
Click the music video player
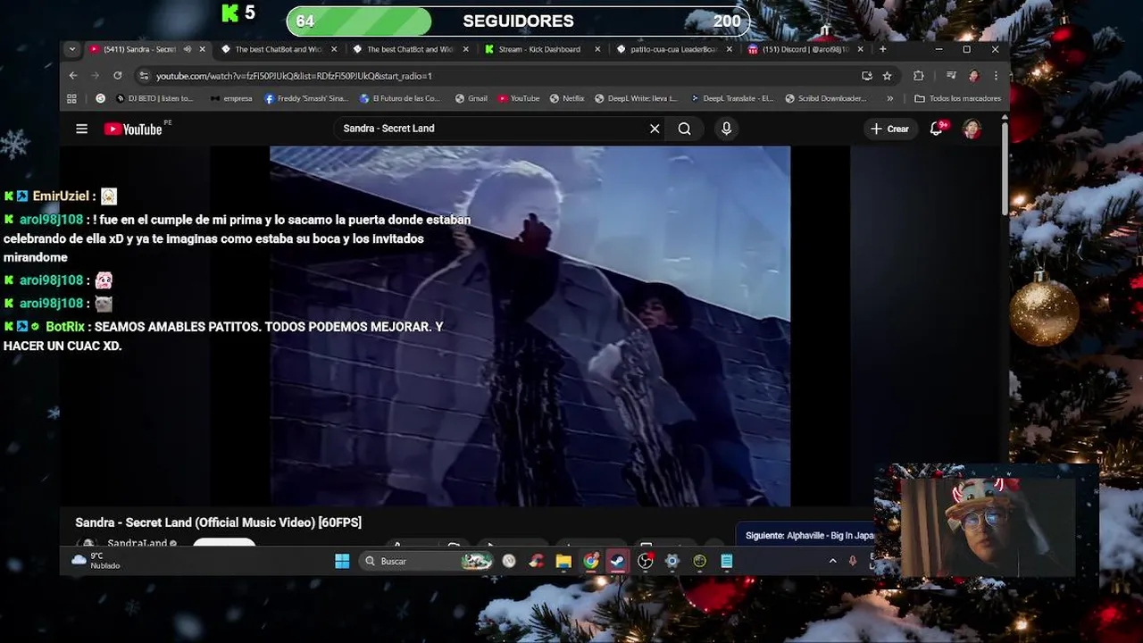point(530,326)
